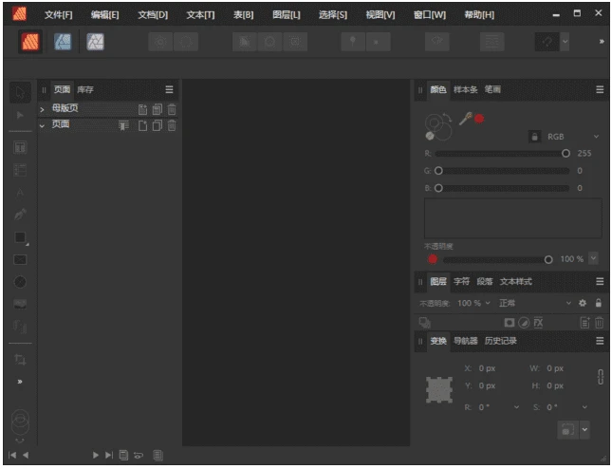
Task: Select the transform anchor point grid
Action: (x=439, y=390)
